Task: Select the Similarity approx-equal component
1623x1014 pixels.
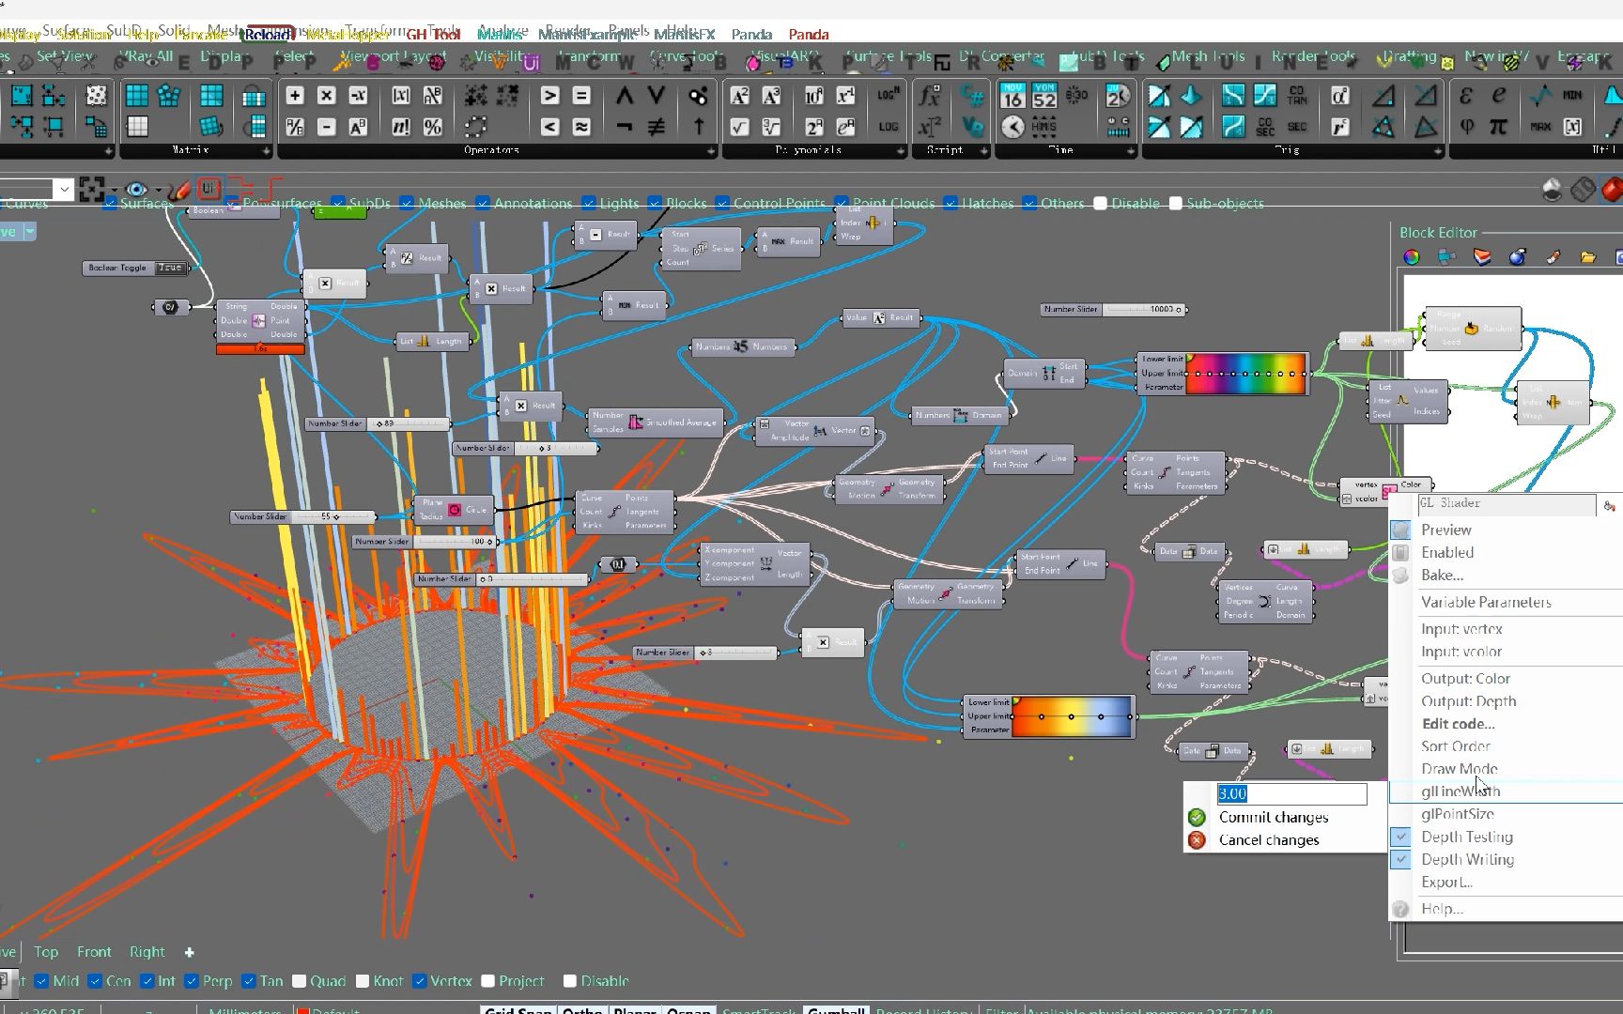Action: pyautogui.click(x=581, y=127)
